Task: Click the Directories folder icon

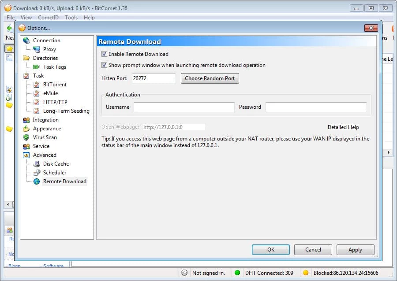Action: (x=26, y=58)
